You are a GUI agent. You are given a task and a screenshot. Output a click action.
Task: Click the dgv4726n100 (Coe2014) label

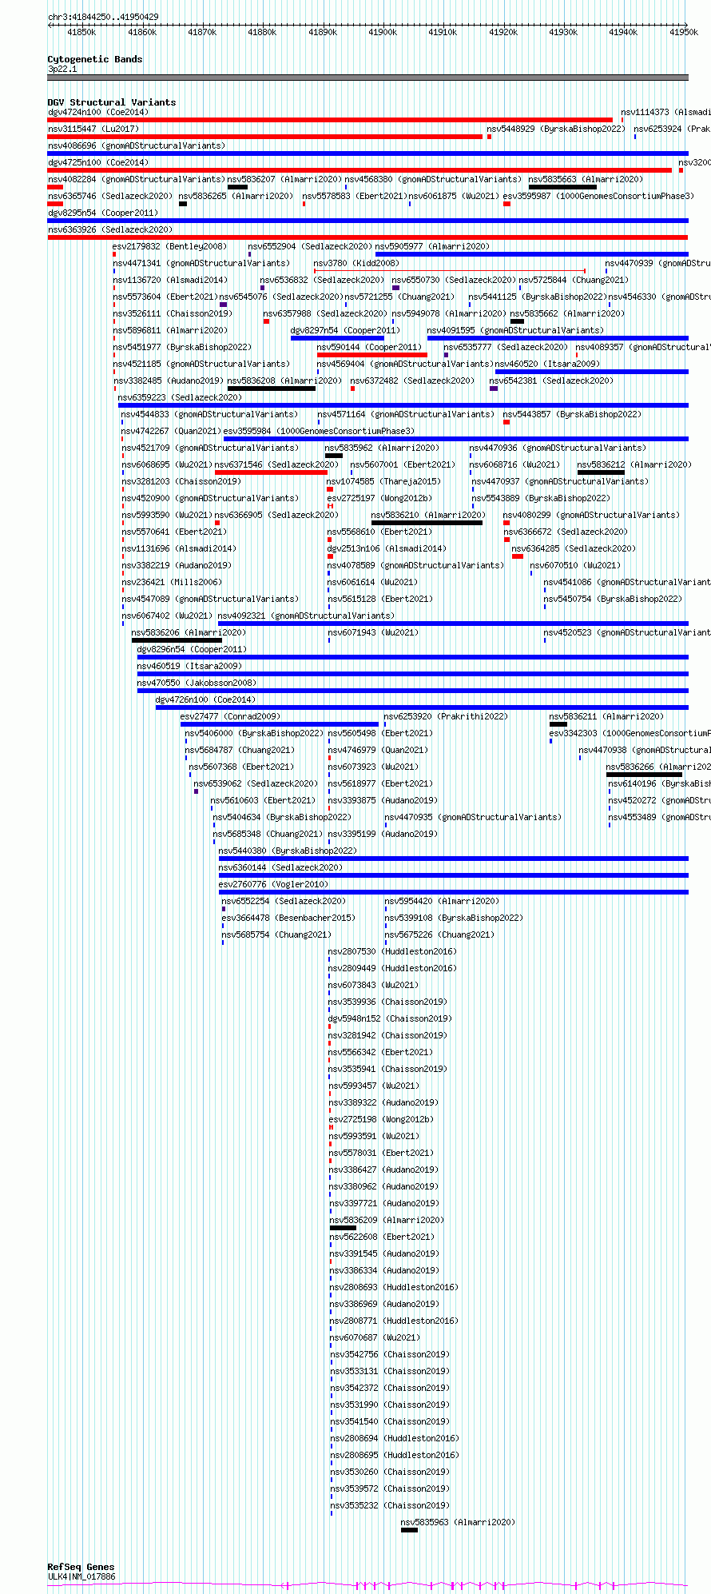[205, 699]
